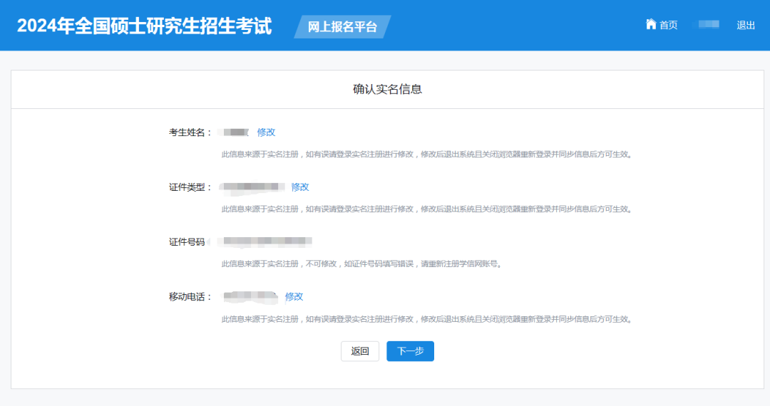Click the 不可修改 hint under 证件号码
Viewport: 770px width, 406px height.
(361, 264)
